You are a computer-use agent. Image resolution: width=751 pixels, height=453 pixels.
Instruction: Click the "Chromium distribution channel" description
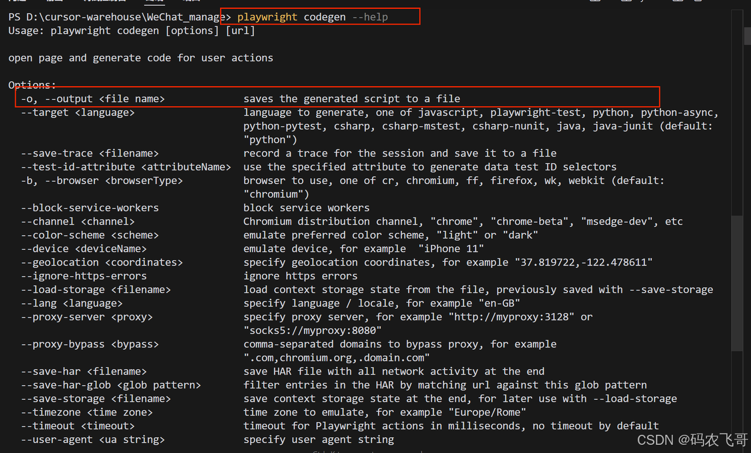click(464, 222)
